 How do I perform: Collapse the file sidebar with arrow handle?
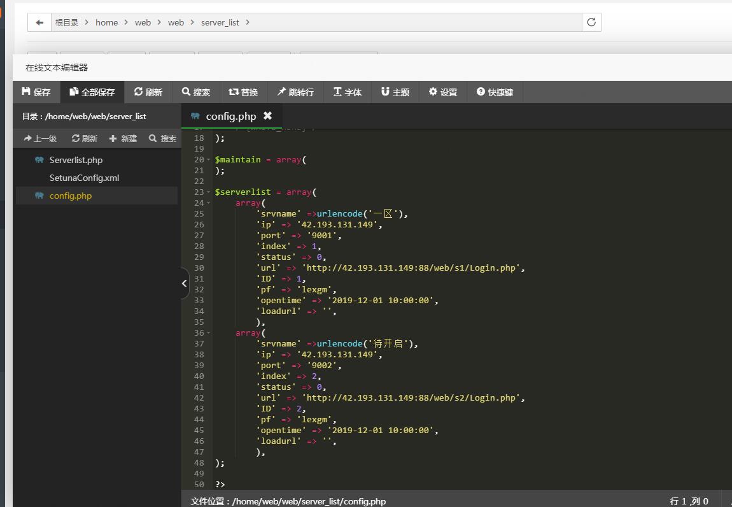[x=184, y=283]
